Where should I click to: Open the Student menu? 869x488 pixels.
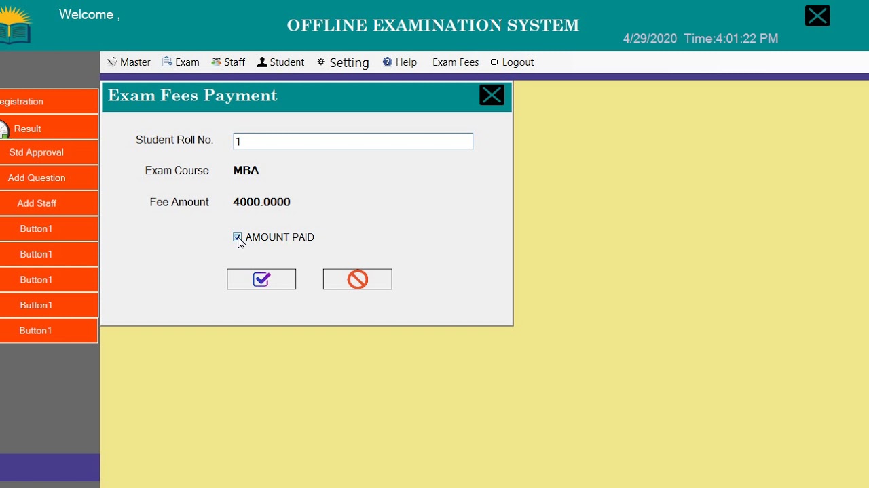click(280, 62)
